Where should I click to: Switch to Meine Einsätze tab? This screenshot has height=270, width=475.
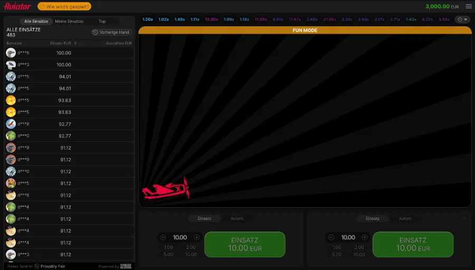click(69, 21)
